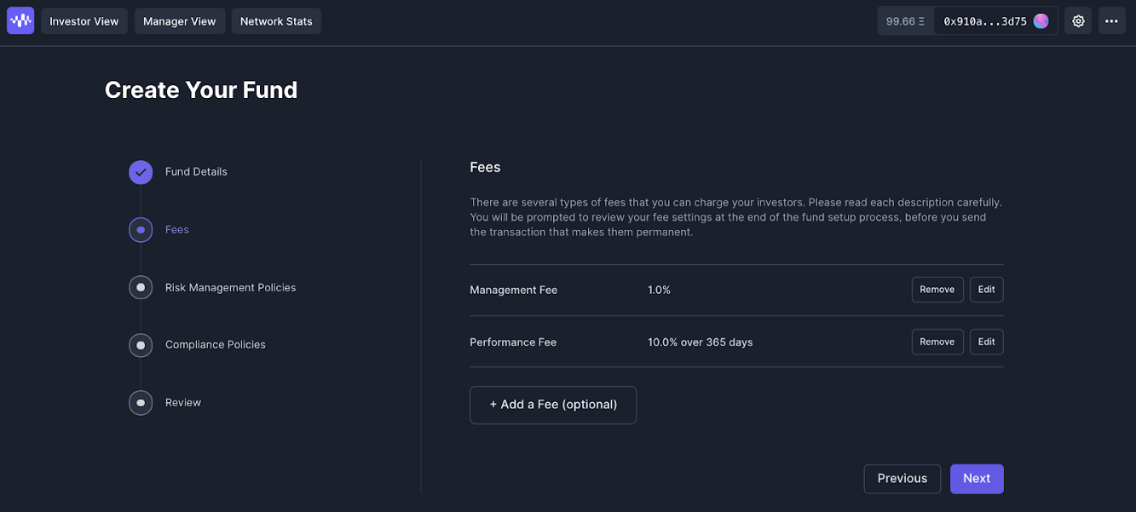Viewport: 1136px width, 512px height.
Task: Click the Enzyme logo icon
Action: (x=20, y=20)
